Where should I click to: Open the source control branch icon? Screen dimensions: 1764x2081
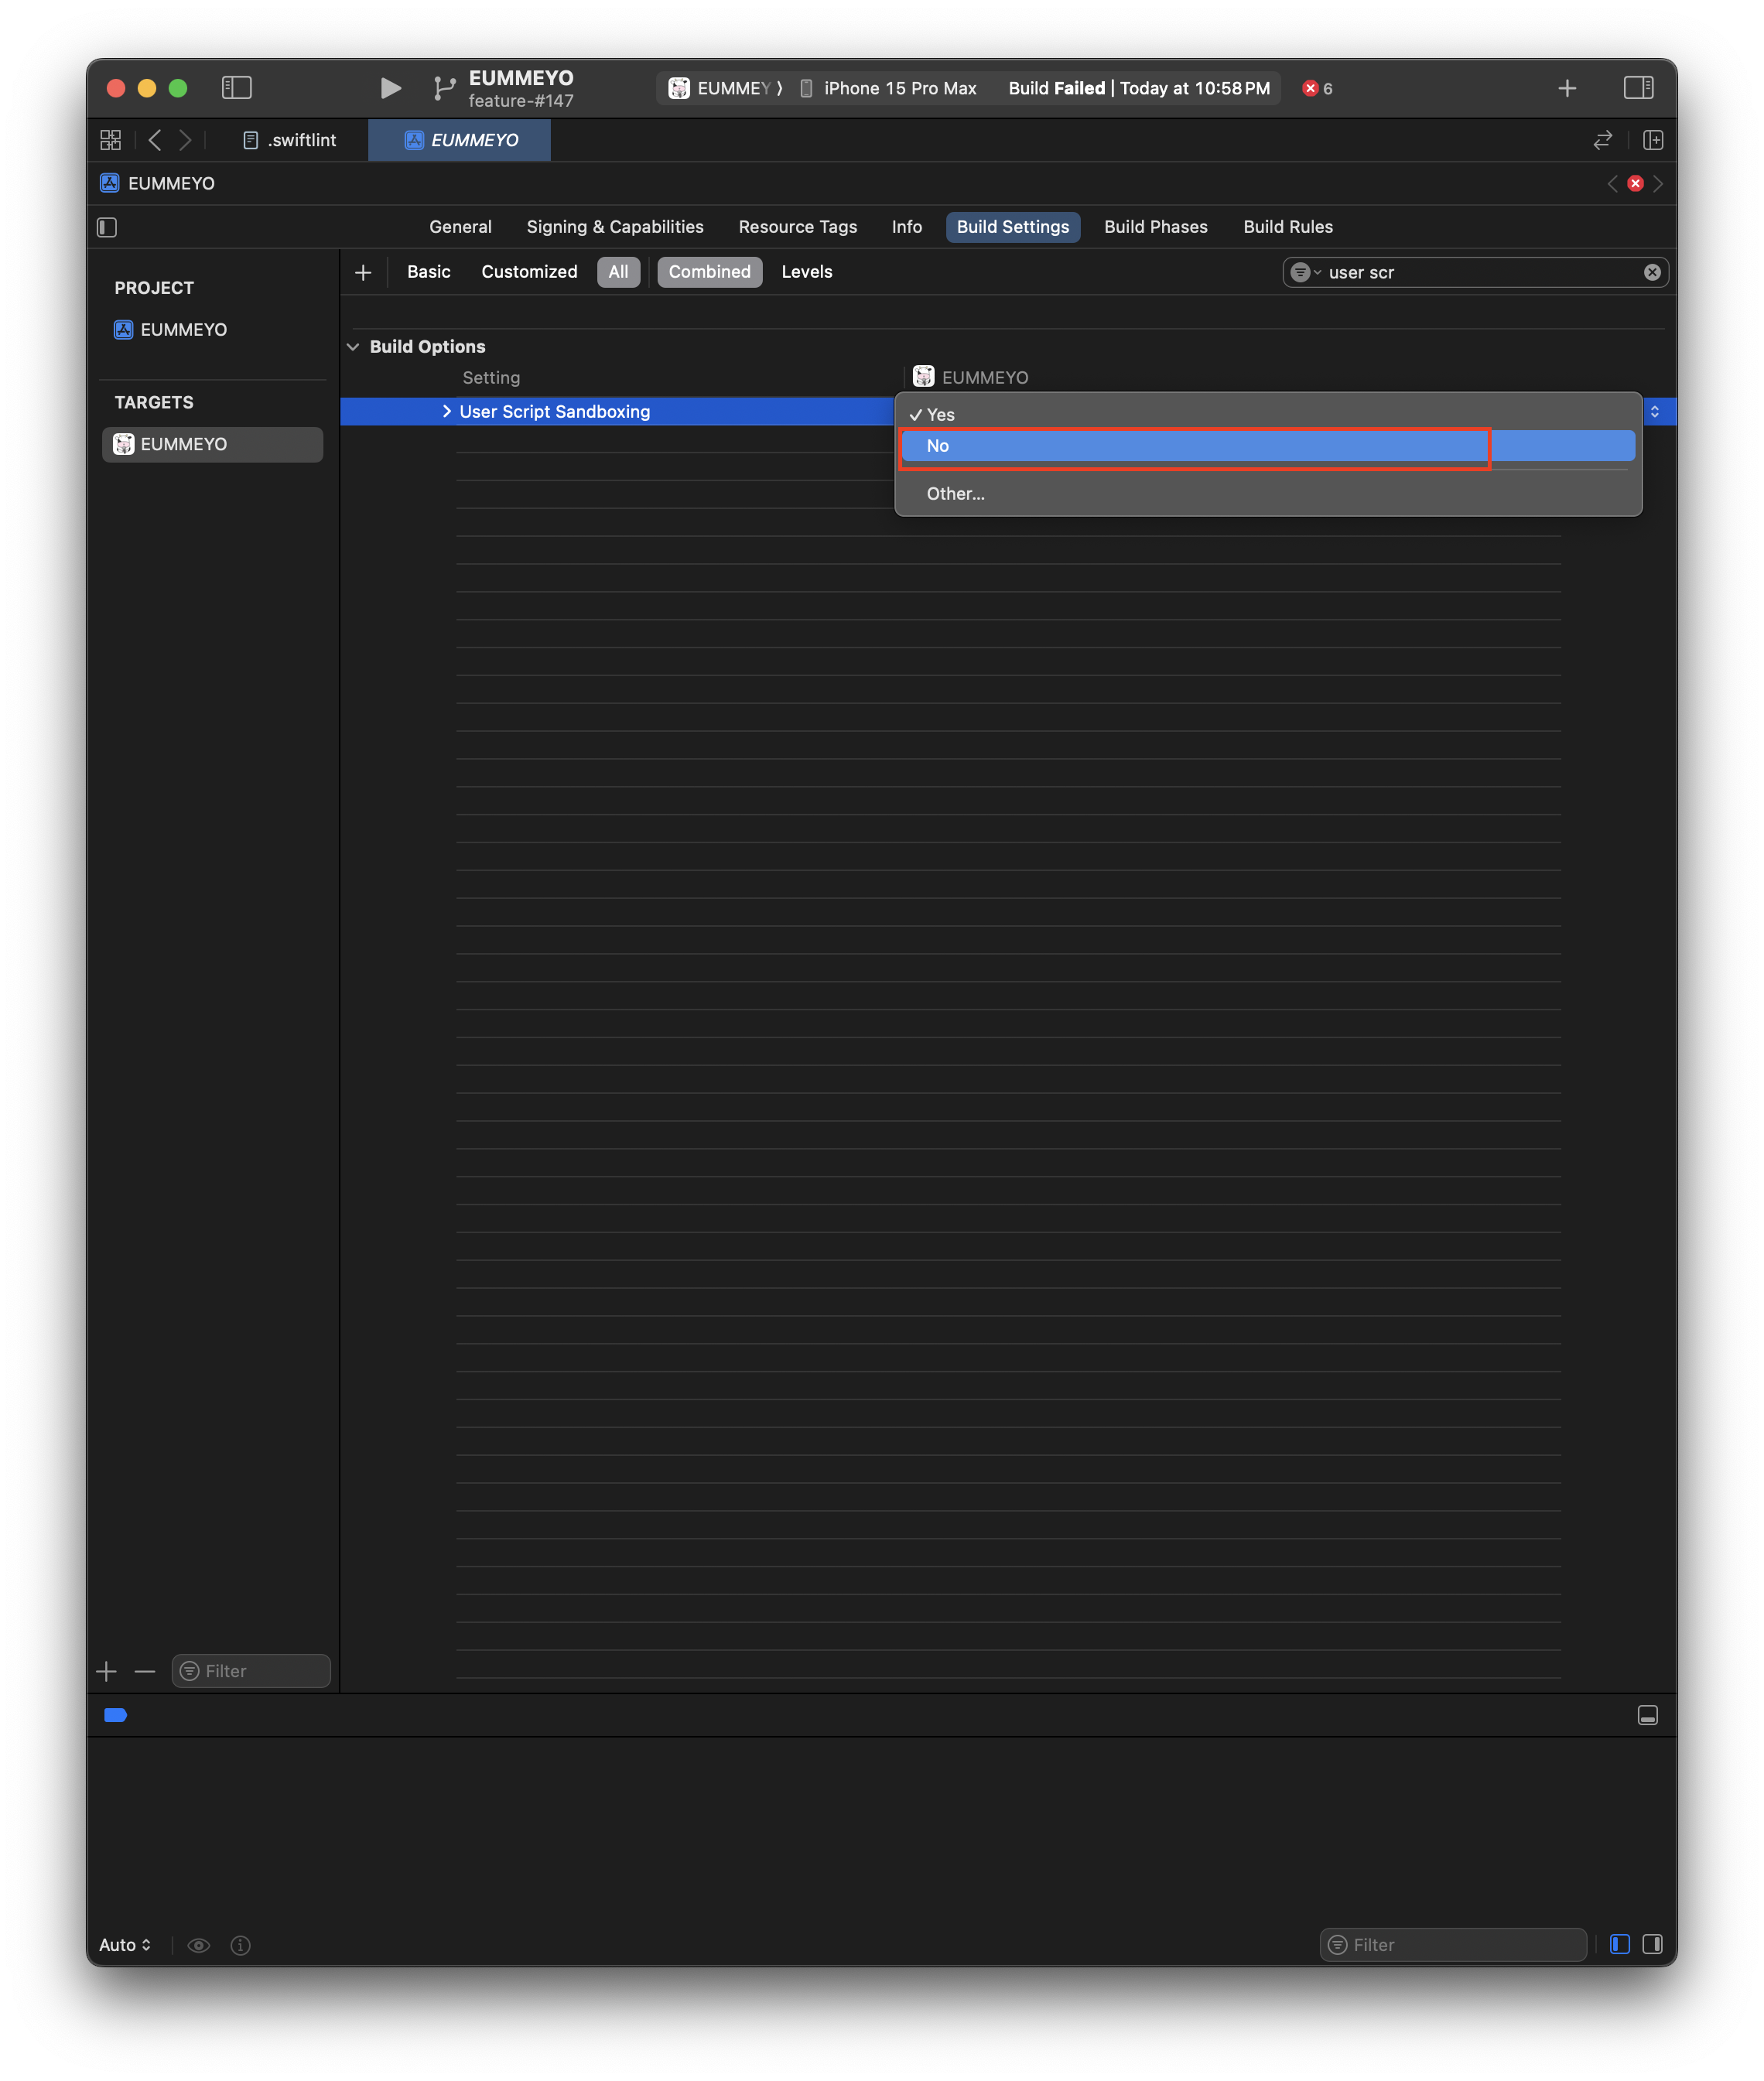(x=444, y=88)
